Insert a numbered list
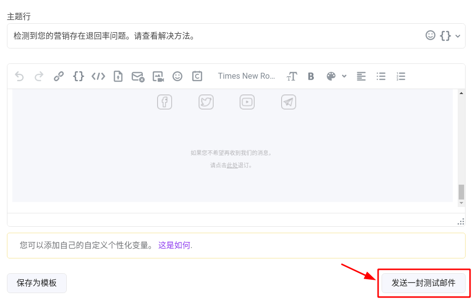The image size is (473, 302). (x=401, y=76)
